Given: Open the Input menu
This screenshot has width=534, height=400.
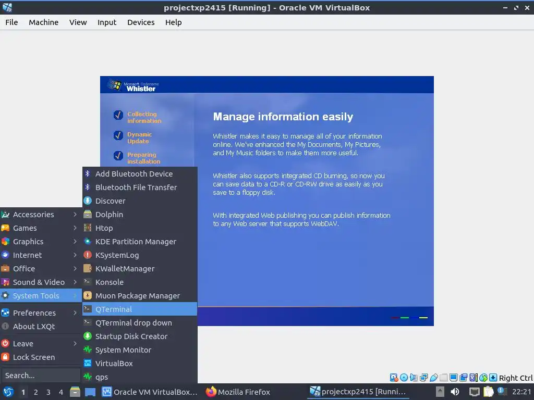Looking at the screenshot, I should coord(107,22).
